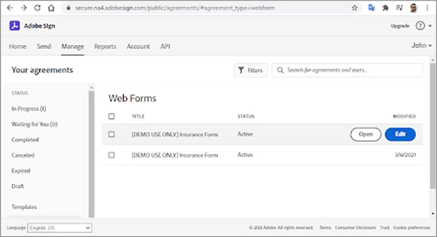The width and height of the screenshot is (437, 237).
Task: Switch to the Reports tab
Action: (105, 46)
